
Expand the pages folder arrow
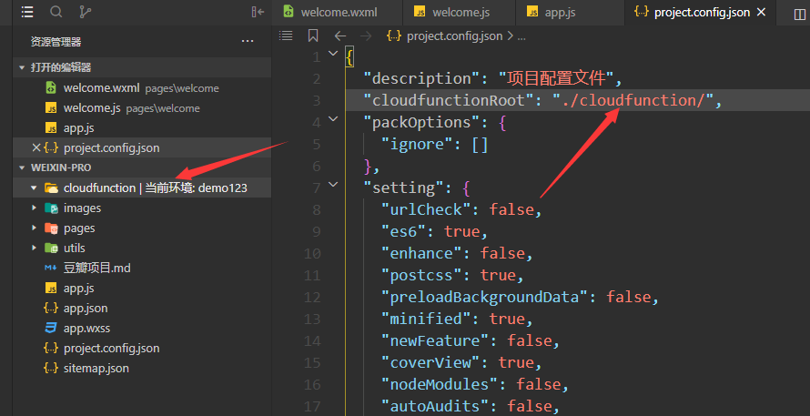coord(34,228)
